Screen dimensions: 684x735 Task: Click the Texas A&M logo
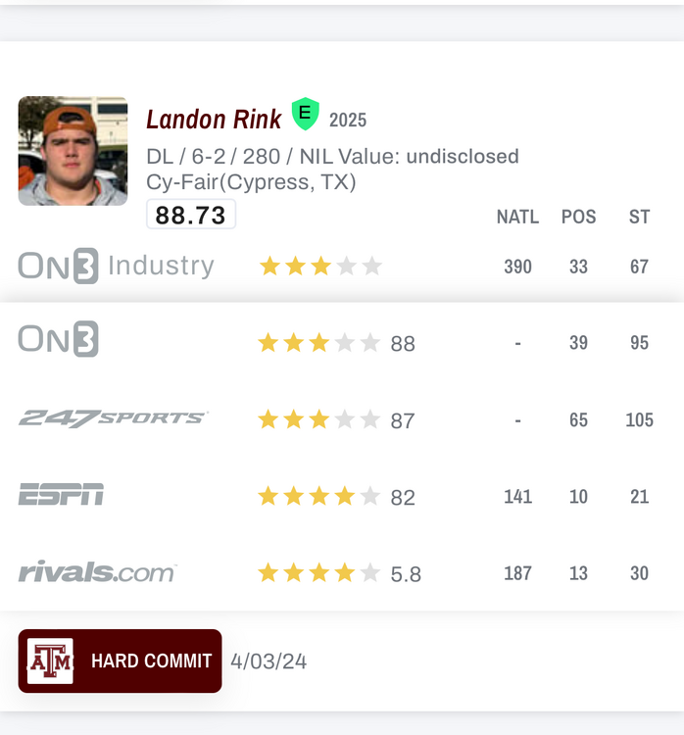[50, 661]
